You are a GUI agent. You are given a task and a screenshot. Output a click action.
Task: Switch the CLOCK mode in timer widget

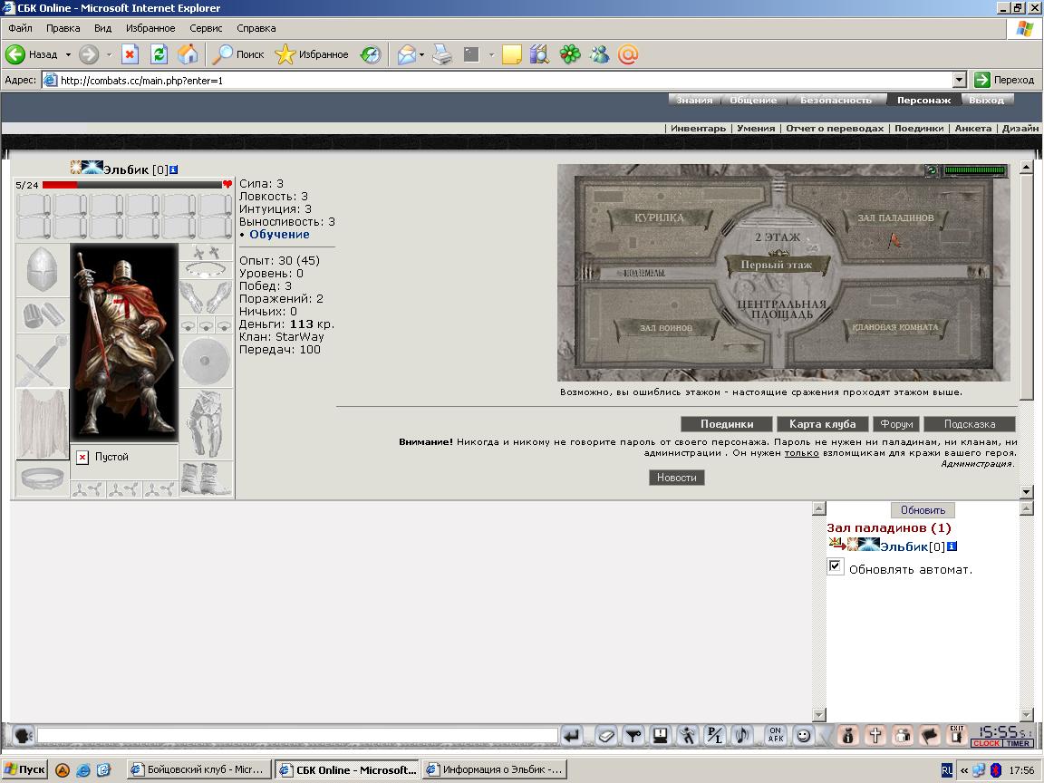coord(986,743)
